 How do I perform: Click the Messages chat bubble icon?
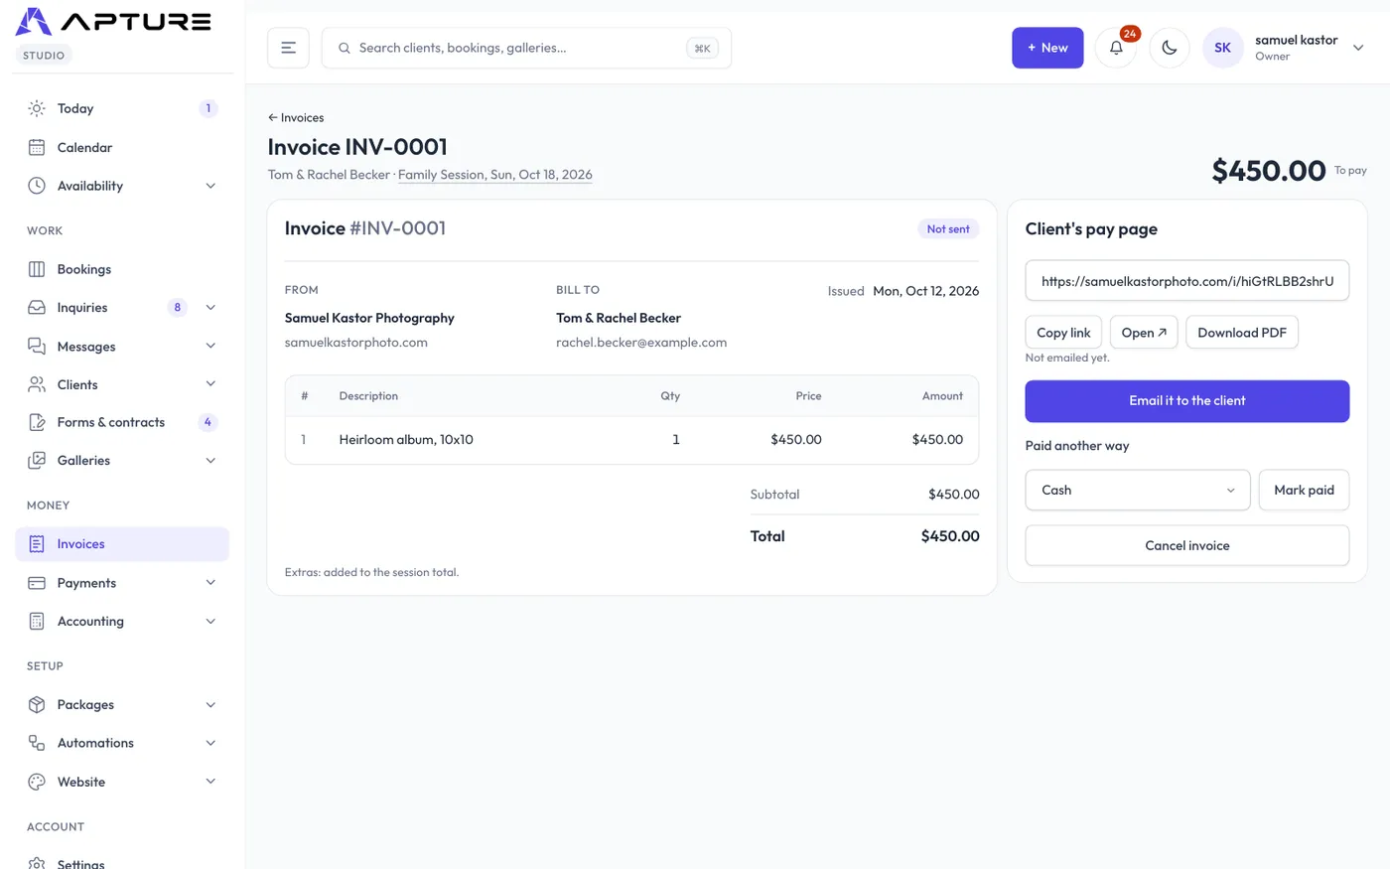click(37, 347)
